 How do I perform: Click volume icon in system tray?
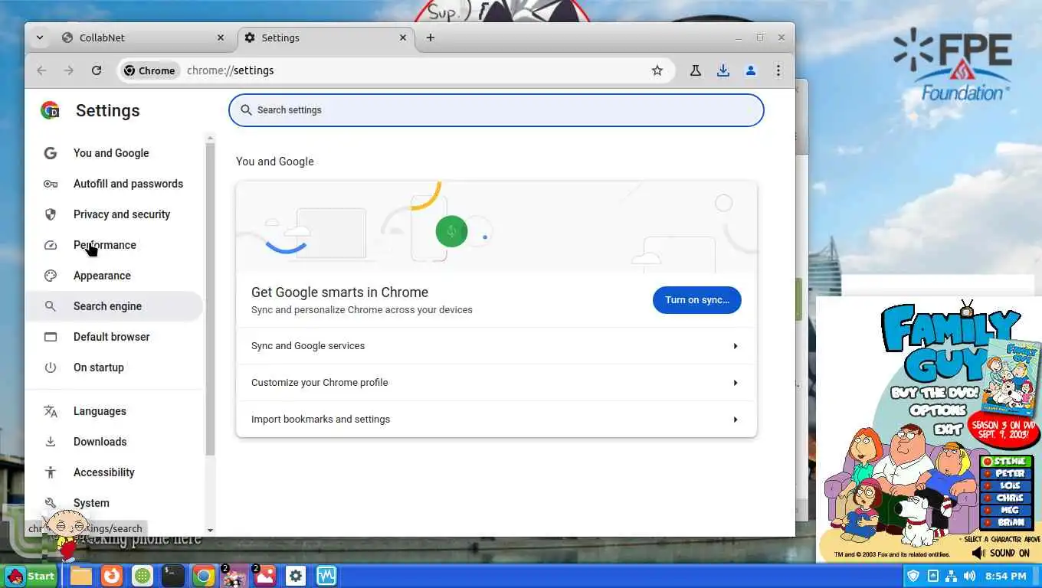pos(969,576)
